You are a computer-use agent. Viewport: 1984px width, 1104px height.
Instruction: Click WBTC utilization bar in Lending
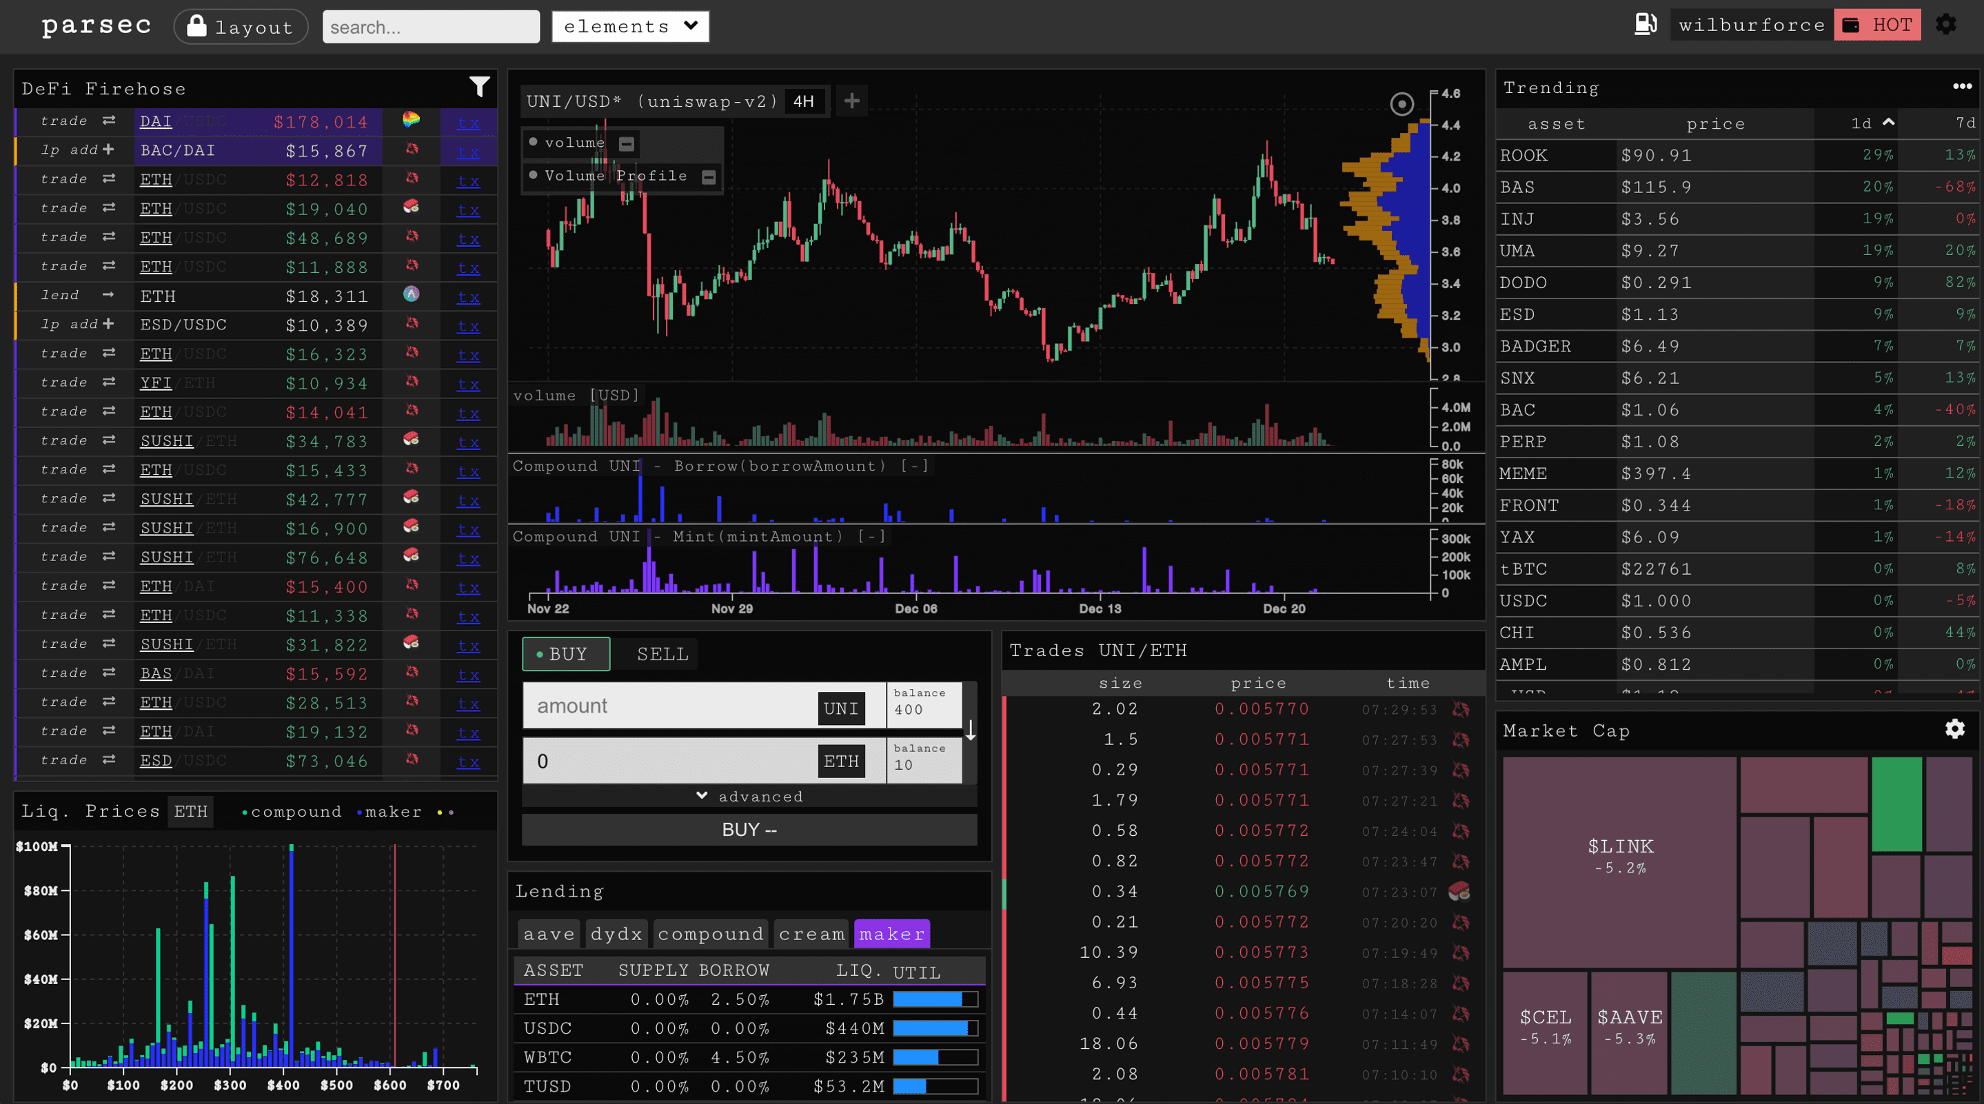935,1057
